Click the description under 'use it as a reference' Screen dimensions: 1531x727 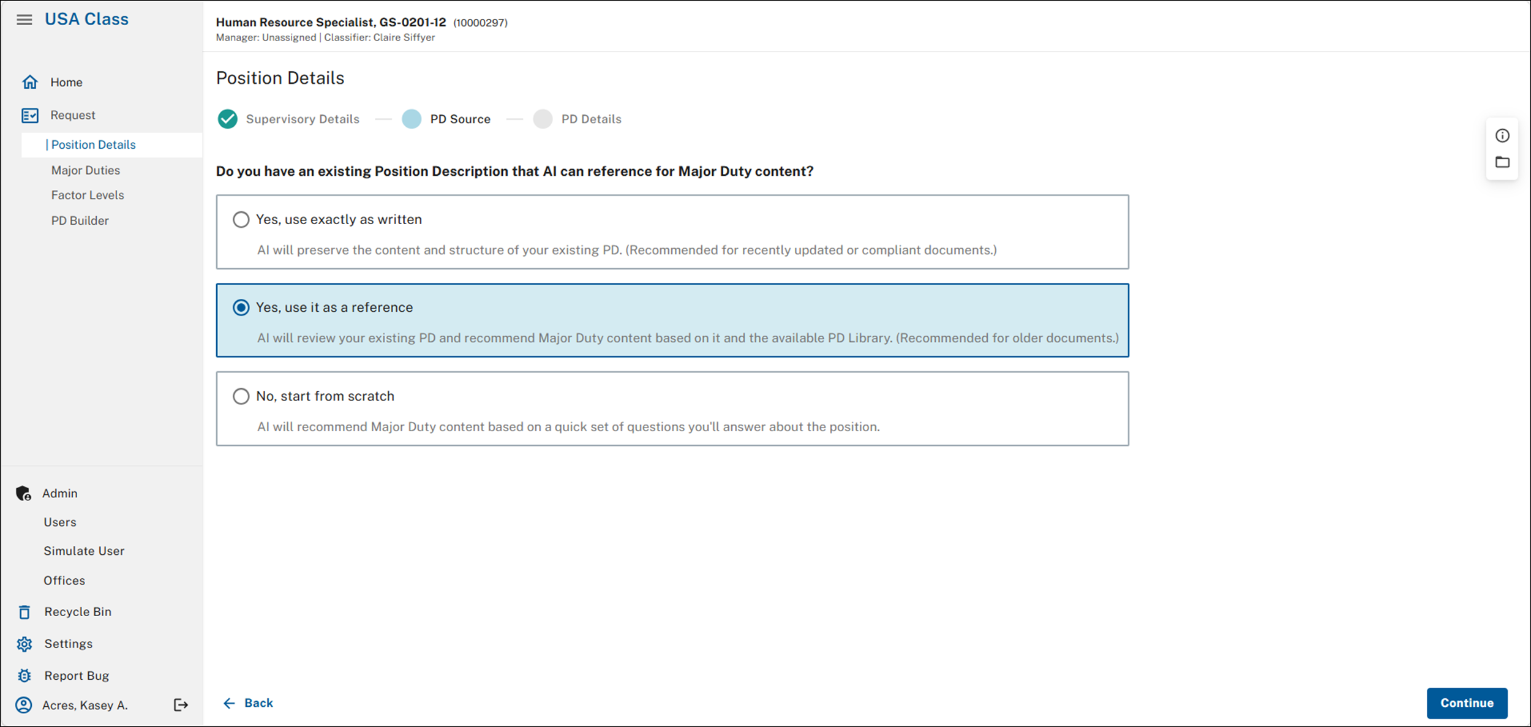tap(688, 338)
